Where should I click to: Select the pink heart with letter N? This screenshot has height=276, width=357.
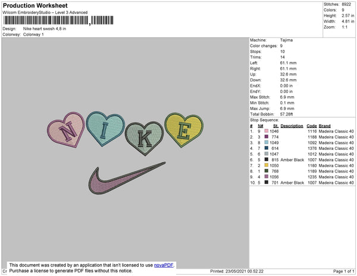67,130
